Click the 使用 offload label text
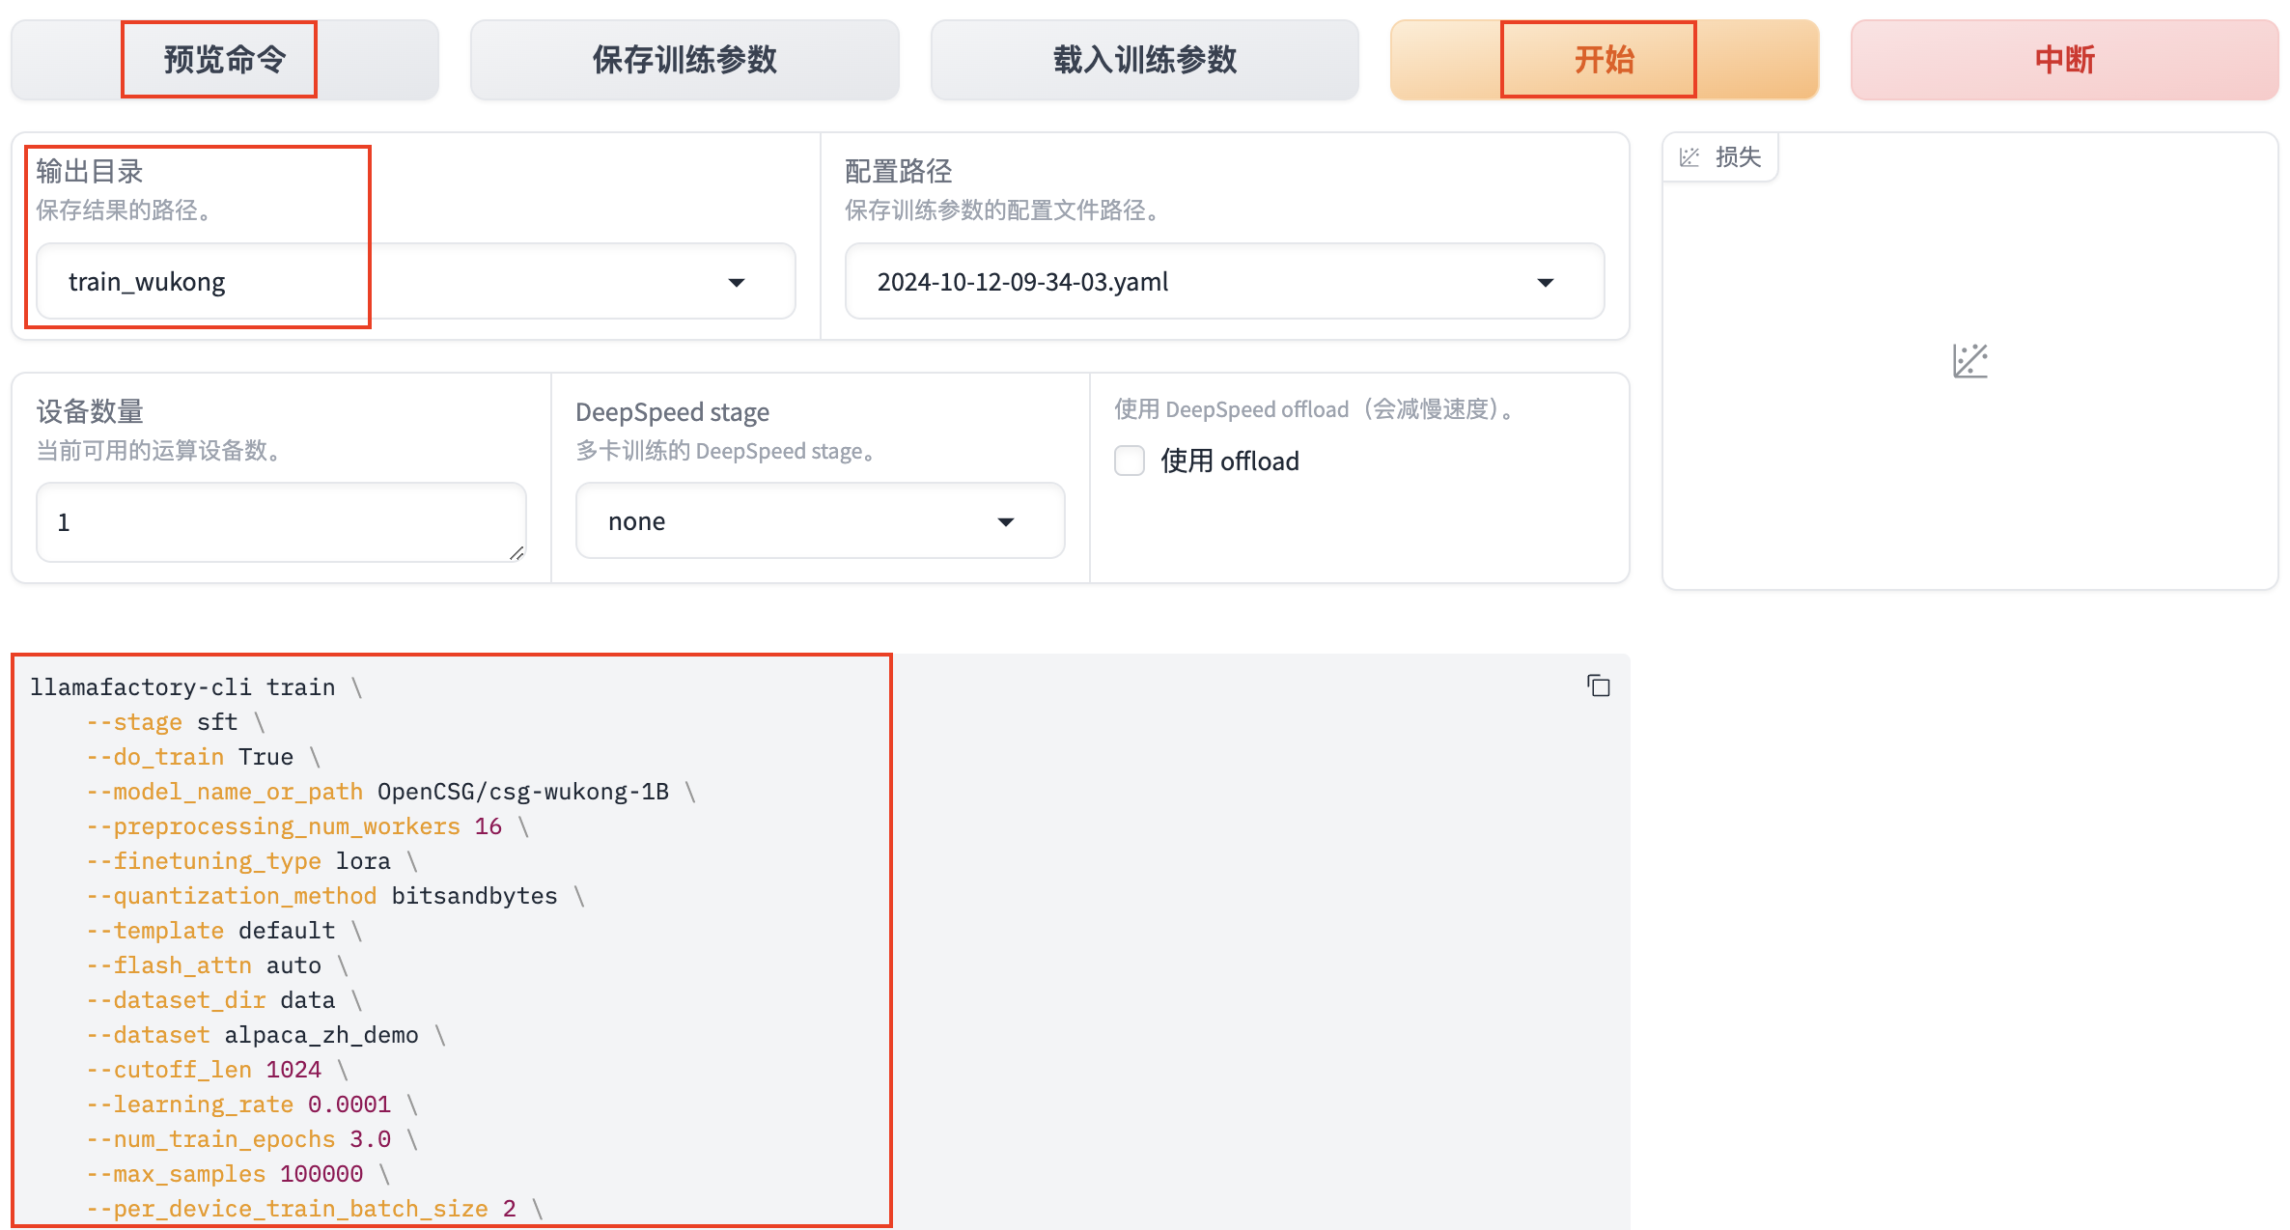The width and height of the screenshot is (2290, 1230). click(x=1229, y=461)
